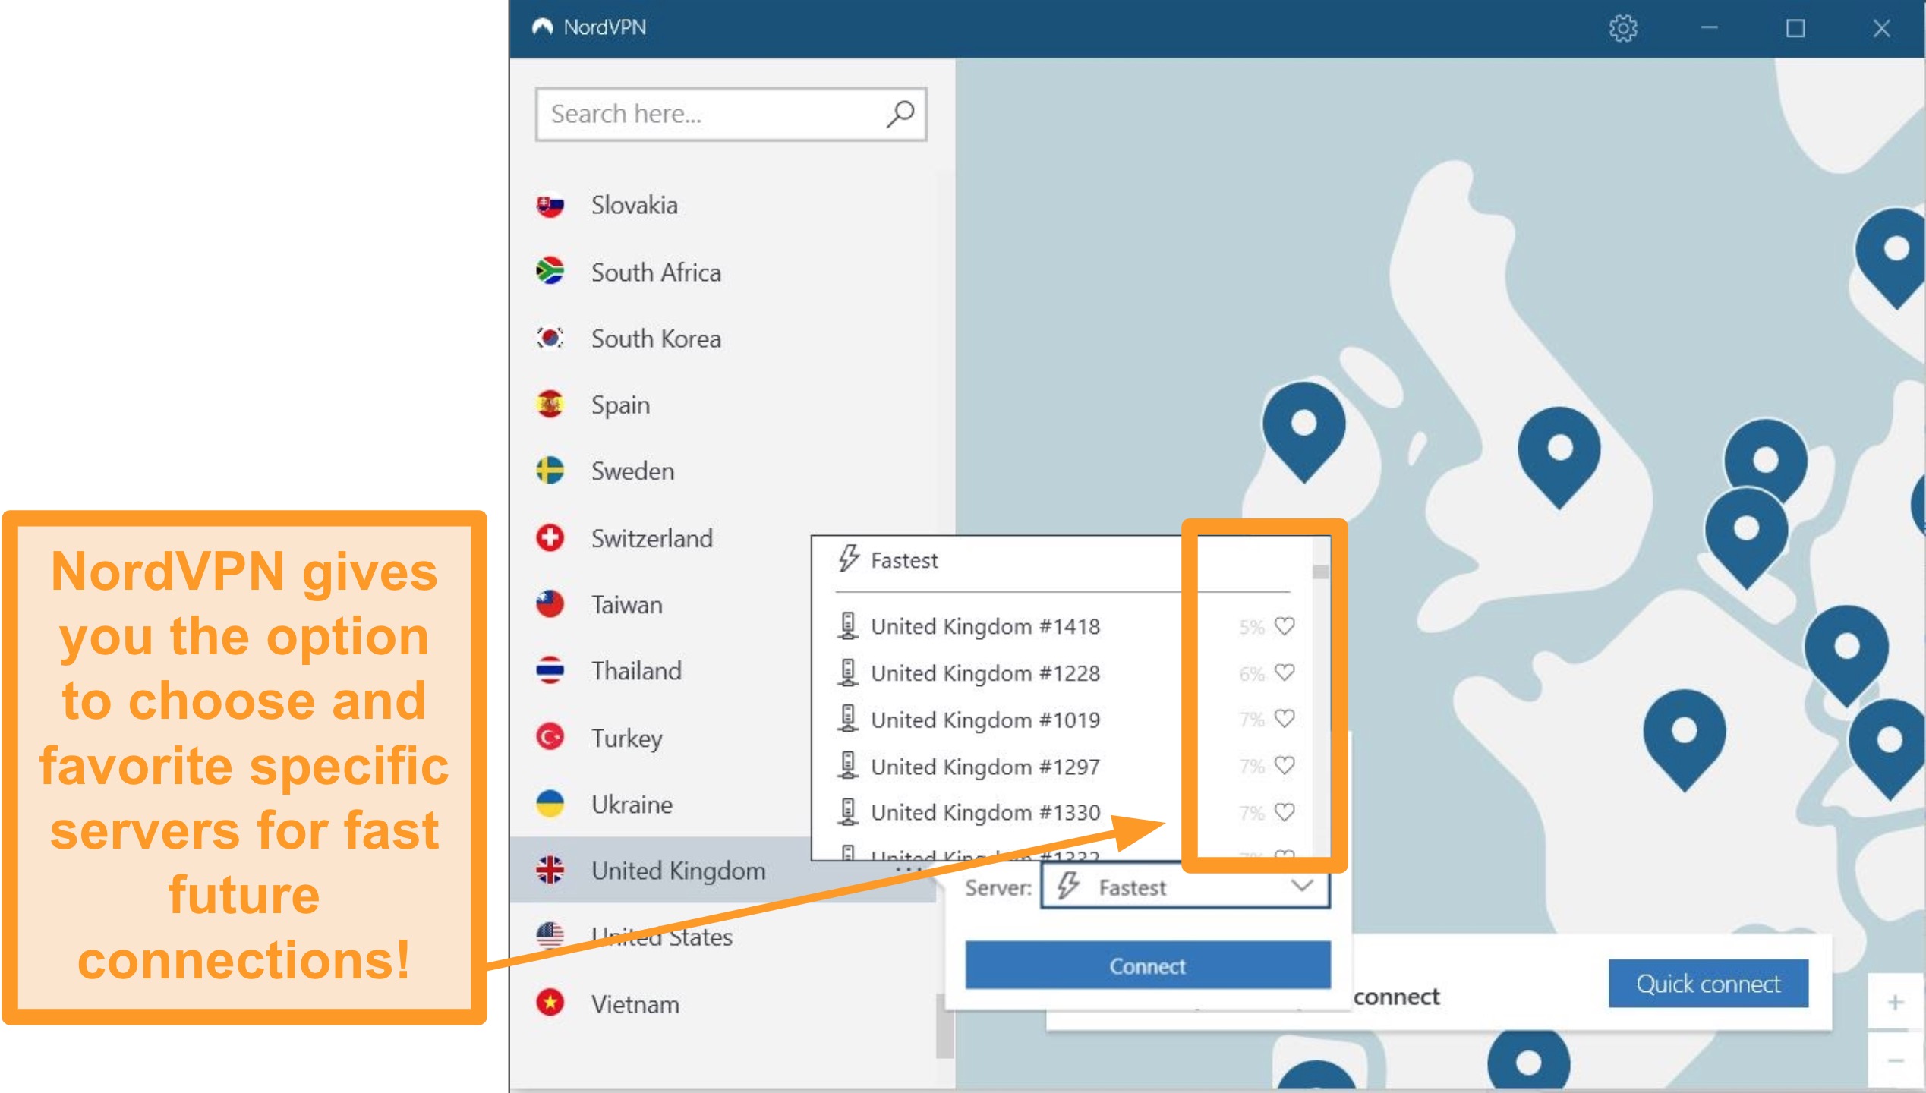
Task: Select Thailand flag icon
Action: pyautogui.click(x=550, y=670)
